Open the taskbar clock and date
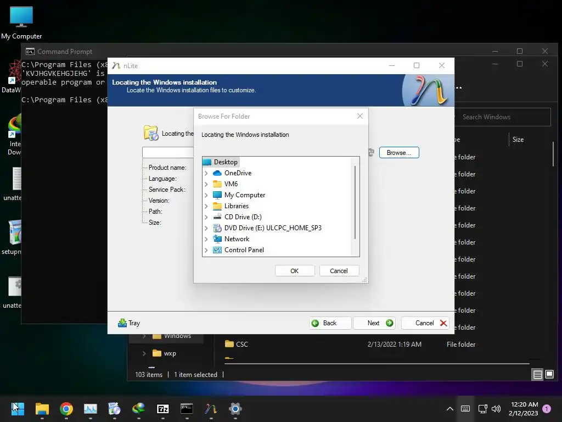 point(523,409)
